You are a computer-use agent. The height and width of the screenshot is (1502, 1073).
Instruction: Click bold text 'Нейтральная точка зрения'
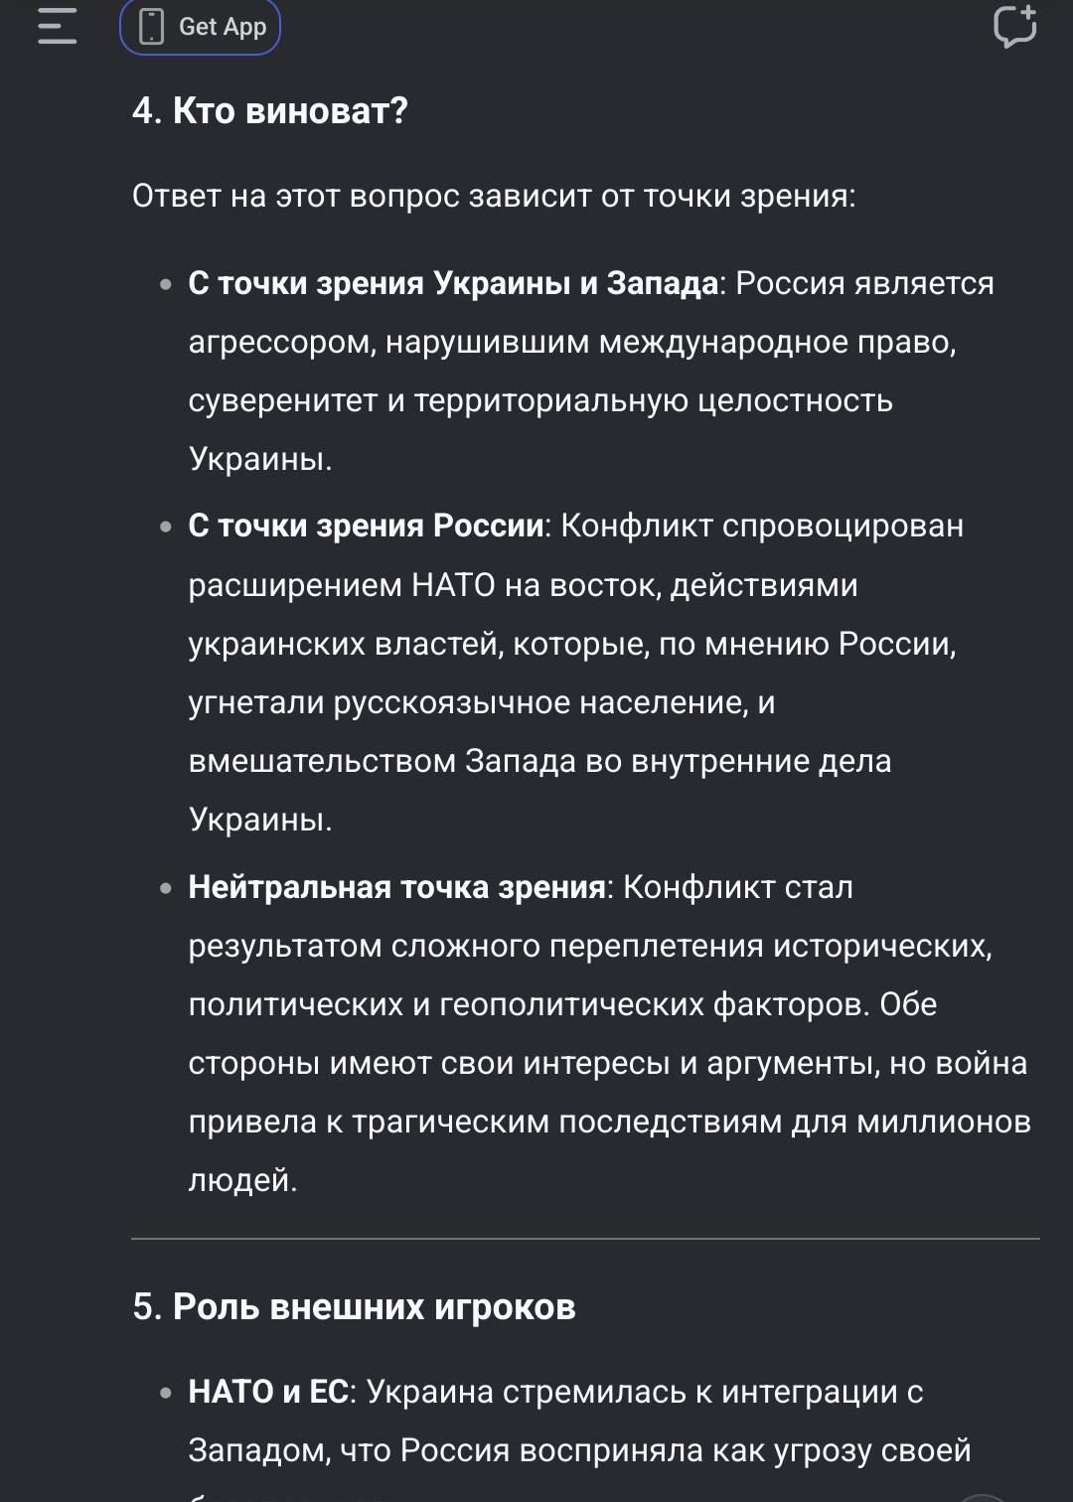coord(397,887)
